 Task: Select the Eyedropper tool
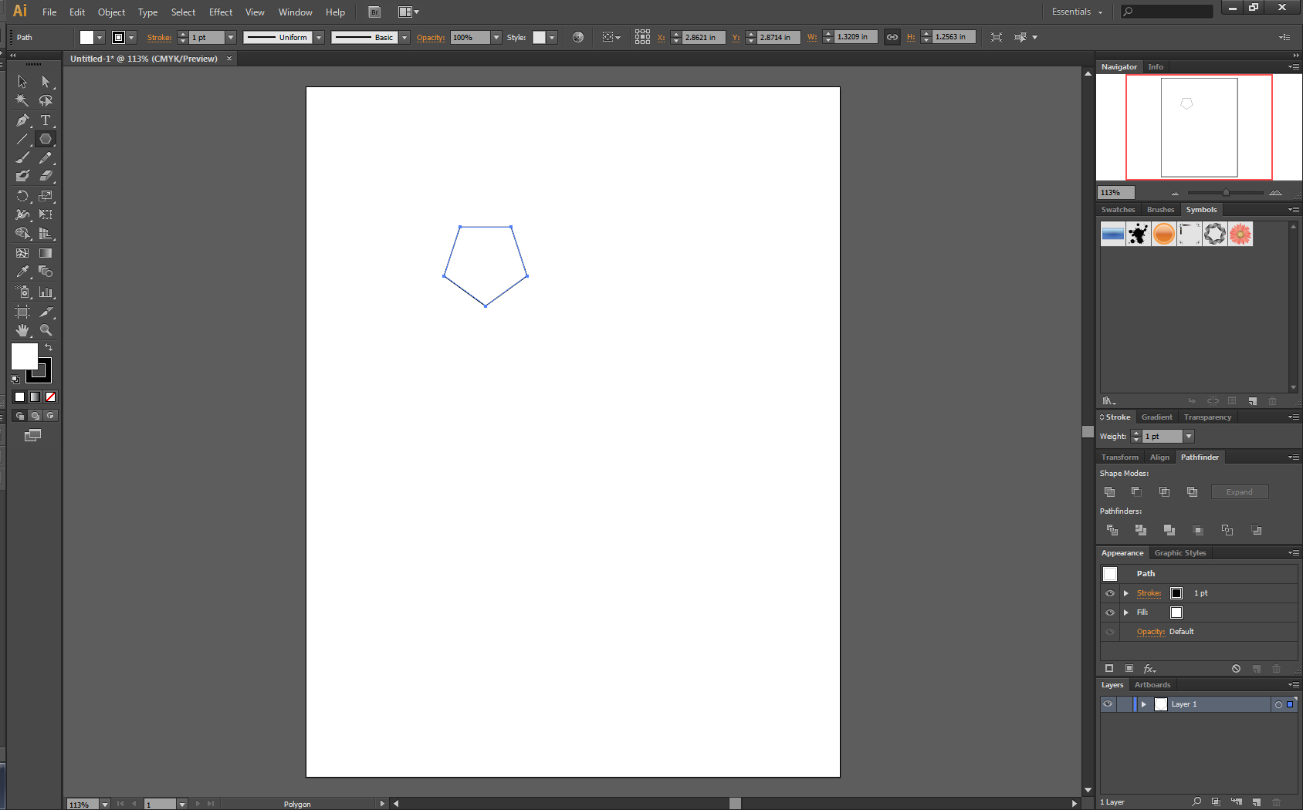(22, 272)
